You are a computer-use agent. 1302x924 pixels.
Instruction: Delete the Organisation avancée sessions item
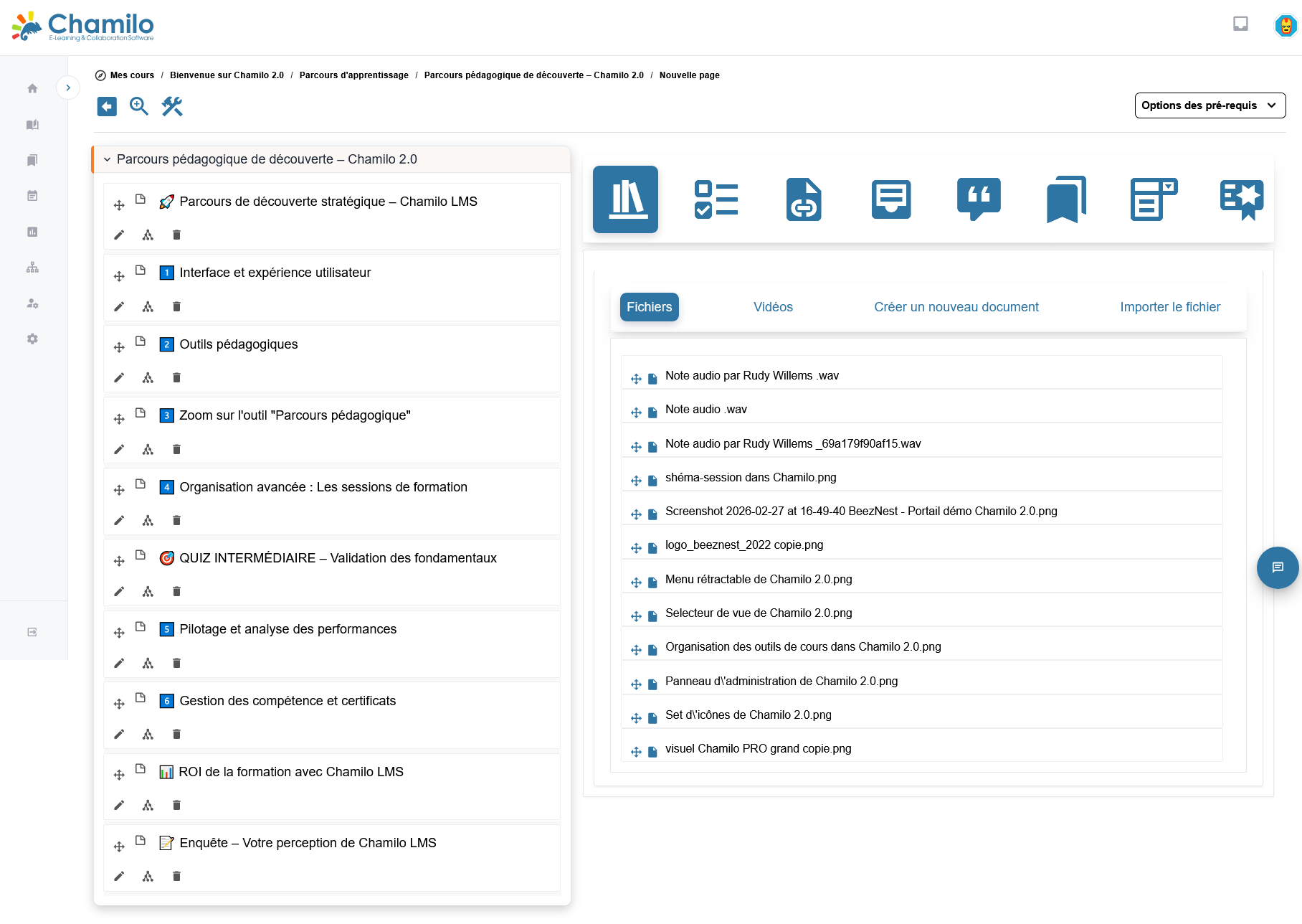(x=176, y=520)
